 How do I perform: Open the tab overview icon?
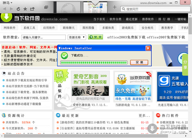tap(46, 7)
